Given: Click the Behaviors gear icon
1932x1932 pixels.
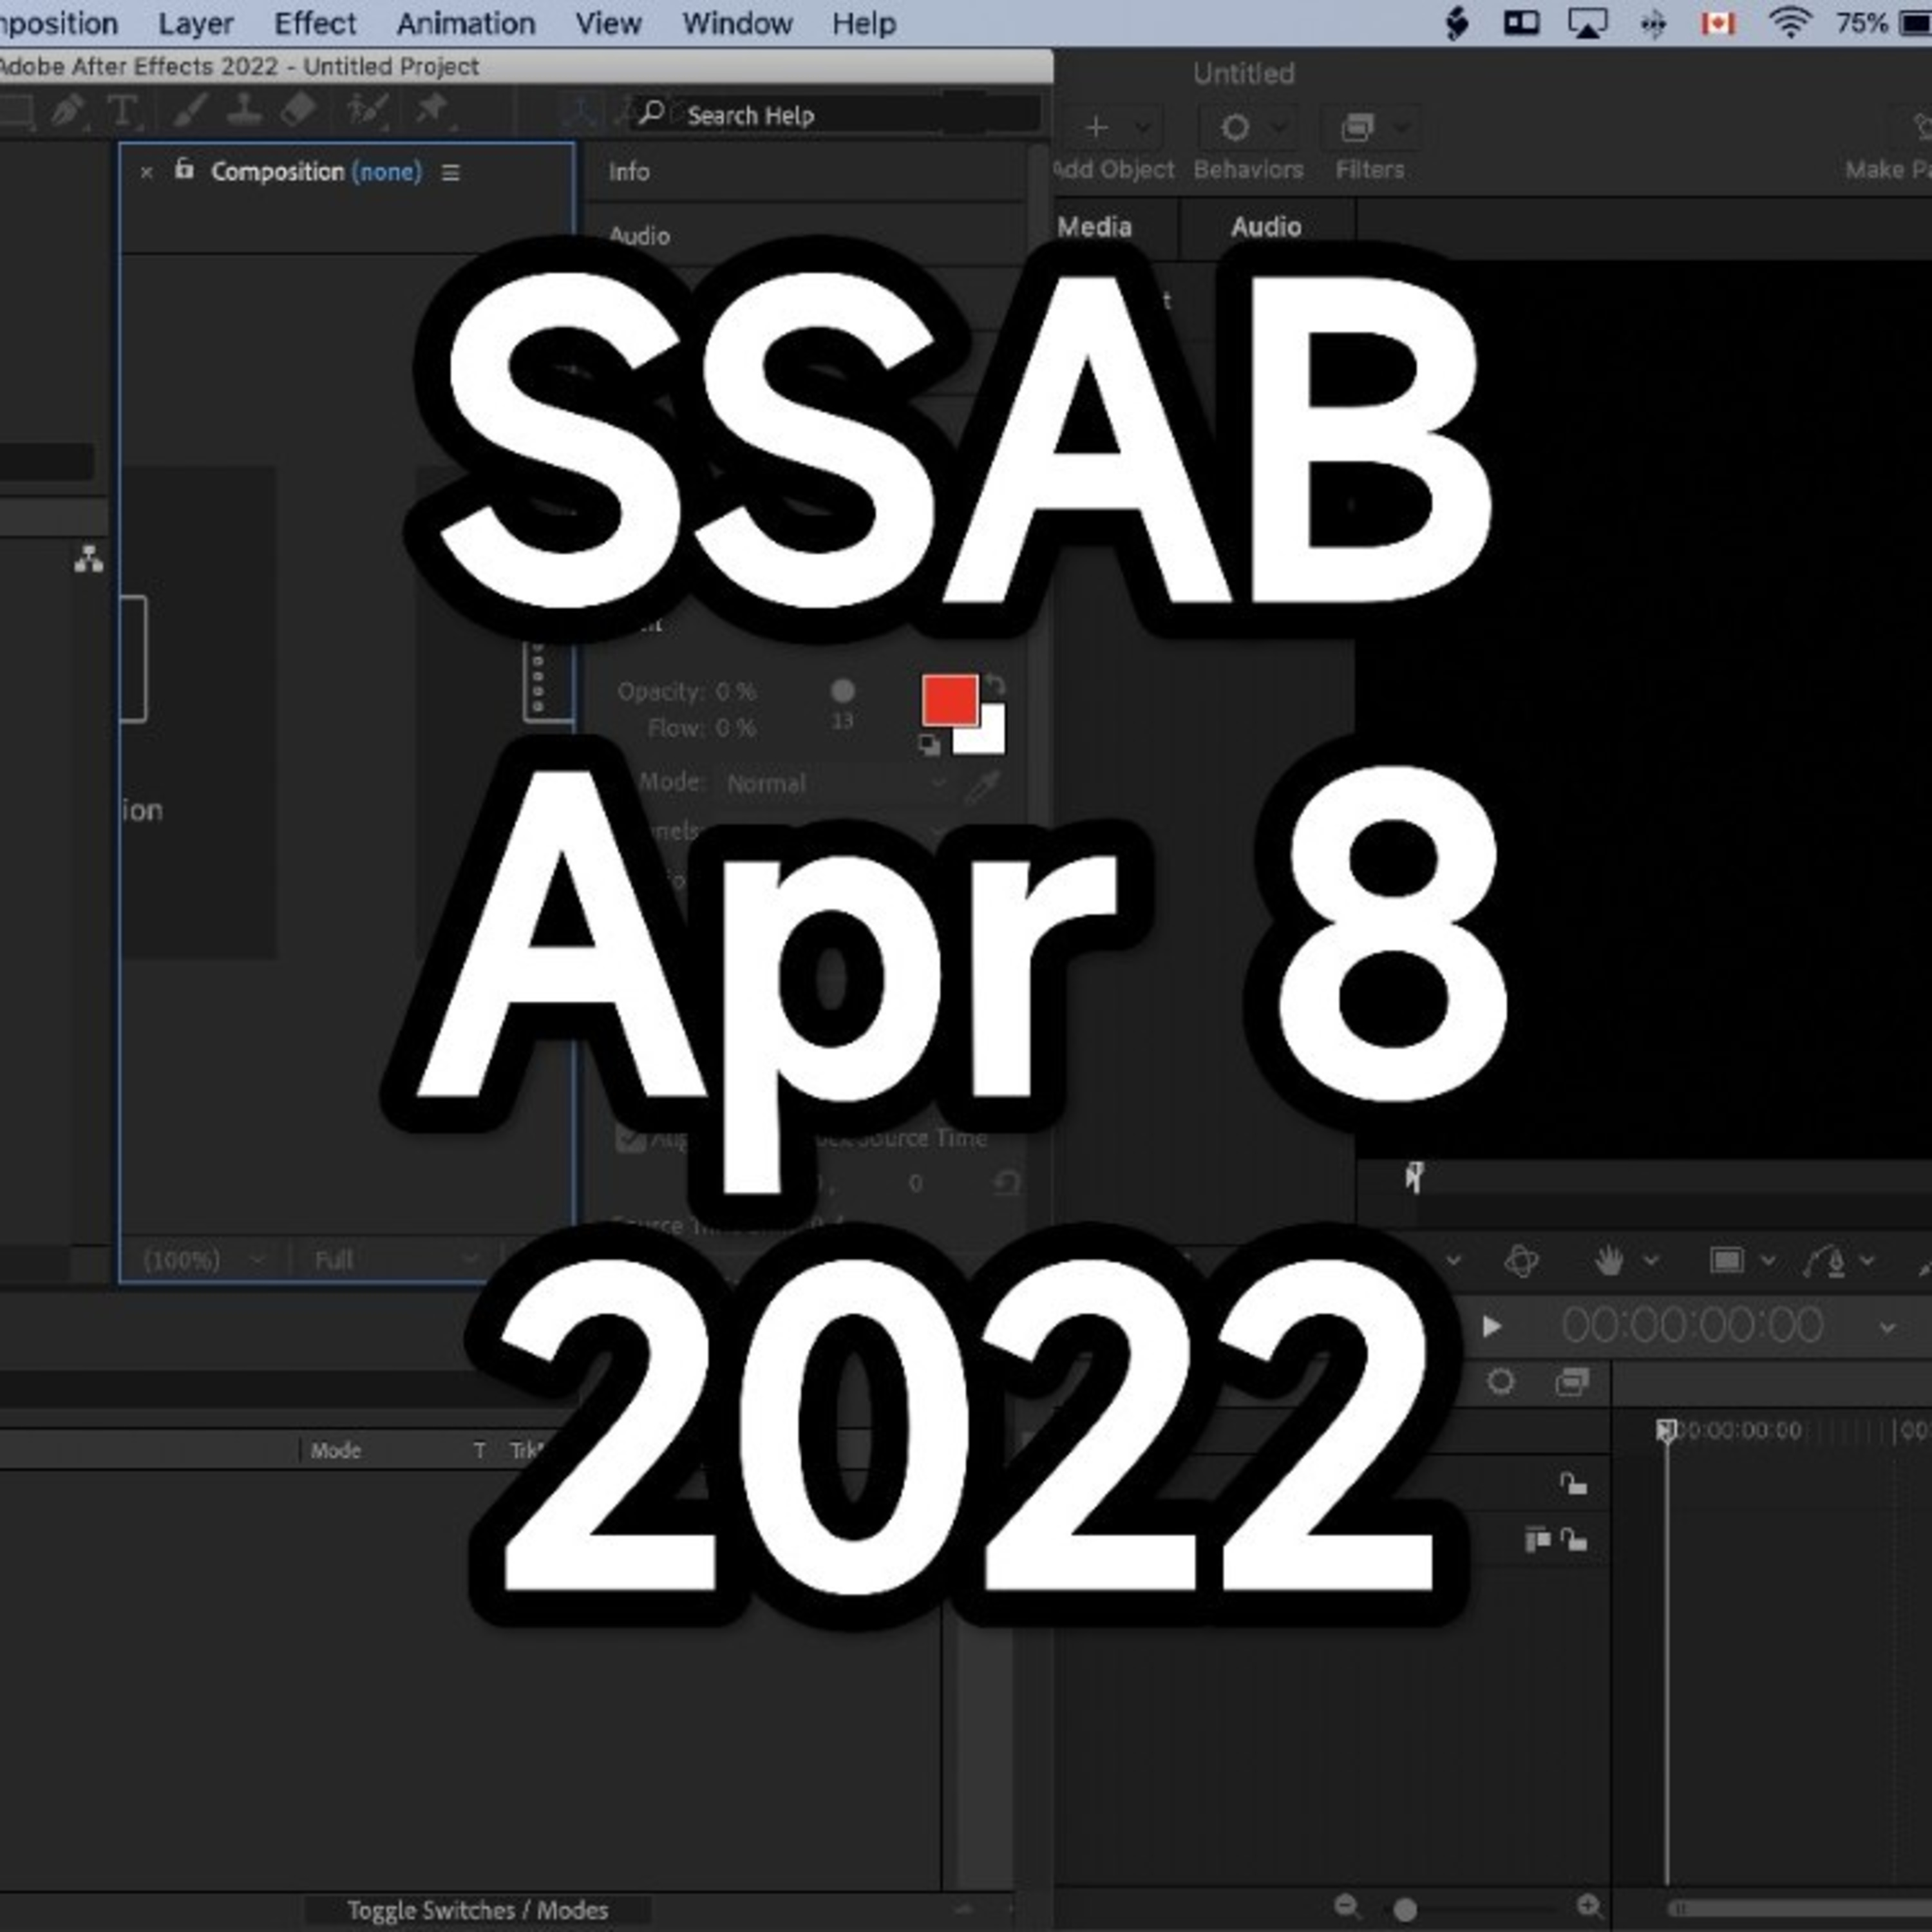Looking at the screenshot, I should point(1235,128).
